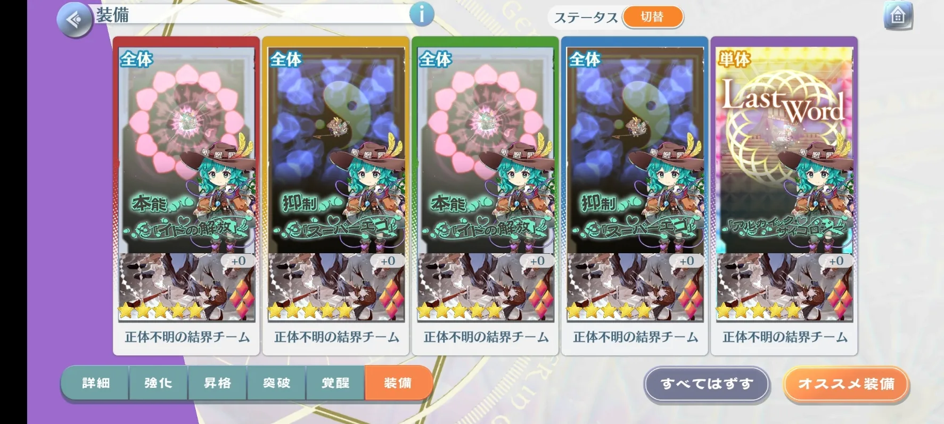The image size is (944, 424).
Task: Switch to the 覚醒 tab
Action: point(335,383)
